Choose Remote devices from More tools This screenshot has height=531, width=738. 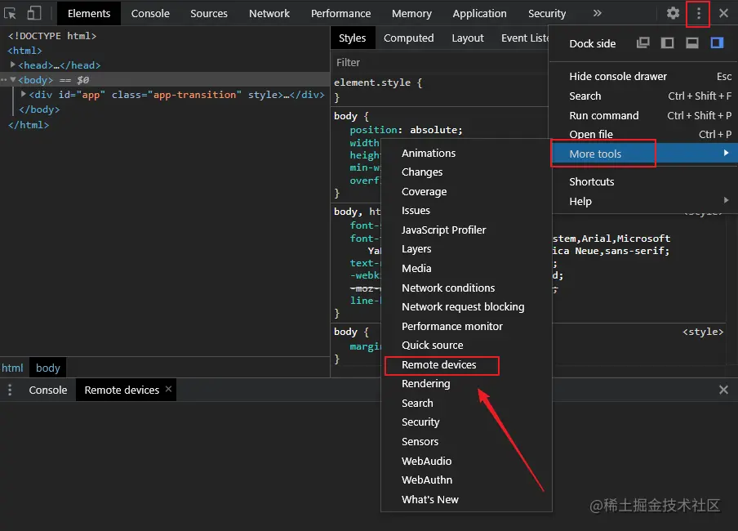pyautogui.click(x=439, y=364)
